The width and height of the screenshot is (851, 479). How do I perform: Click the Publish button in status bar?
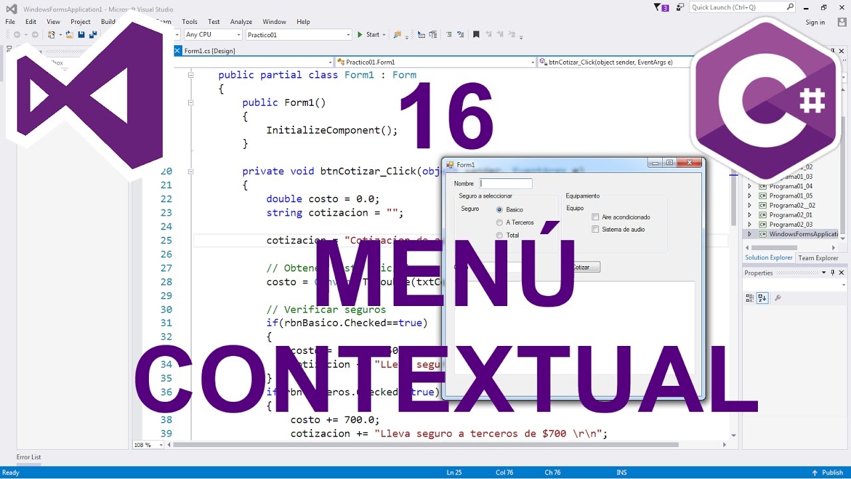[827, 472]
